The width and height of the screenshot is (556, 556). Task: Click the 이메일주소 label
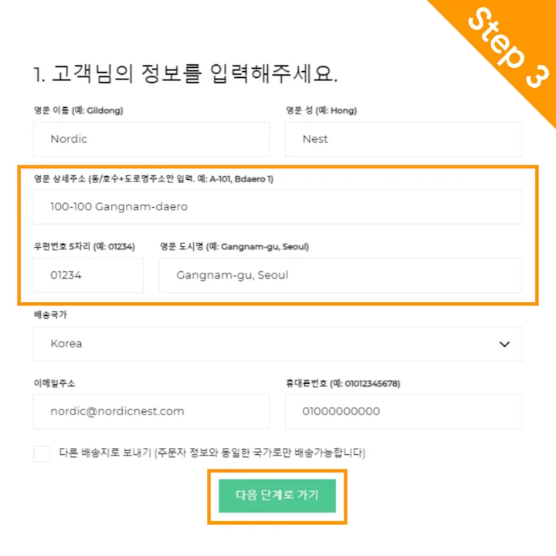pos(54,383)
